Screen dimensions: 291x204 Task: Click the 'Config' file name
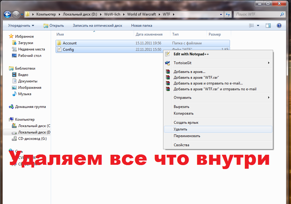[68, 50]
